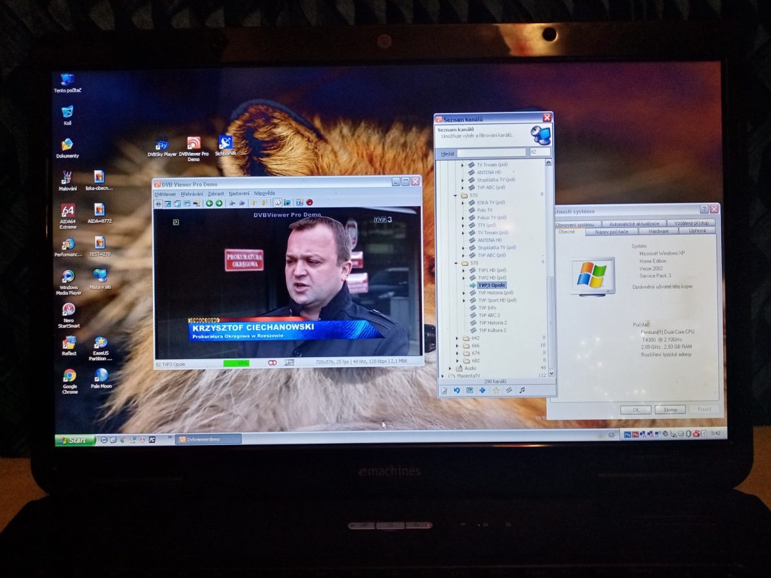
Task: Open Nero StartSmart desktop icon
Action: click(x=69, y=315)
